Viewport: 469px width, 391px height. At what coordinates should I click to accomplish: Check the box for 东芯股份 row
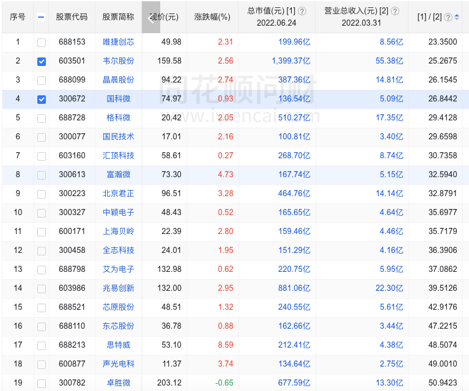pyautogui.click(x=42, y=326)
